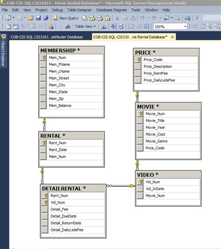Image resolution: width=221 pixels, height=249 pixels.
Task: Select the Rent_Date column in RENTAL
Action: coord(71,150)
